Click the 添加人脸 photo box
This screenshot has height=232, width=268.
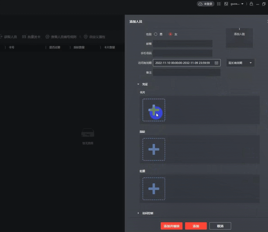coord(239,37)
